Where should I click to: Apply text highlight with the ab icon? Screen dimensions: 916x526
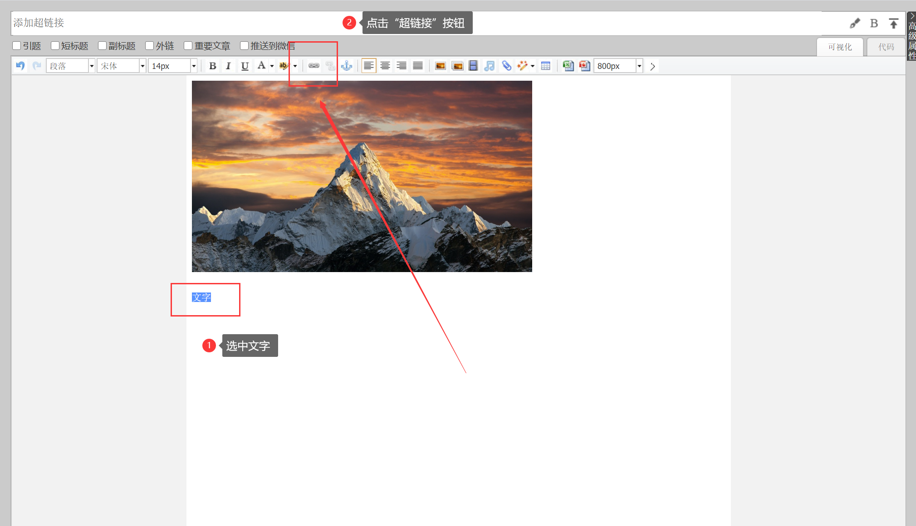(284, 66)
